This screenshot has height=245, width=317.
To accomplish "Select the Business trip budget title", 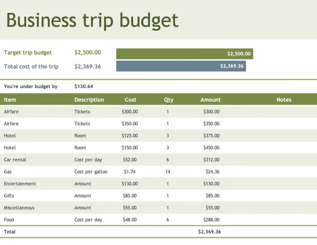I will [92, 21].
